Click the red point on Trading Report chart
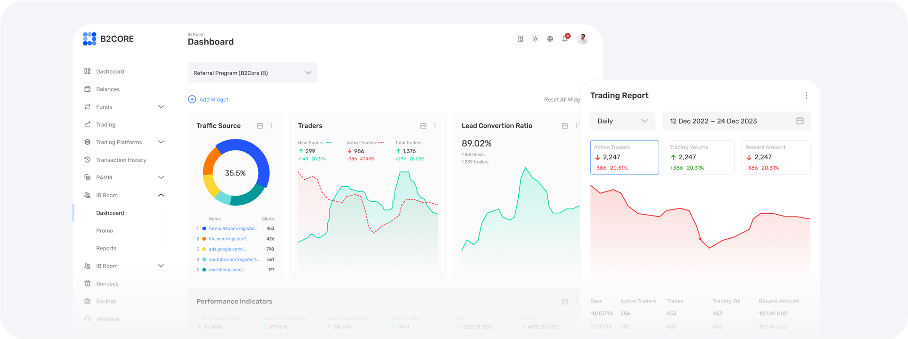 (700, 239)
